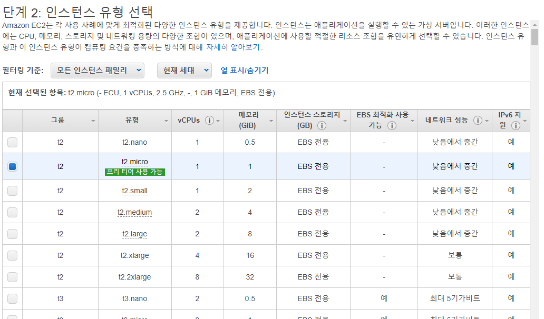Open the 그룹 column sort arrow
Screen dimensions: 544x319
93,121
